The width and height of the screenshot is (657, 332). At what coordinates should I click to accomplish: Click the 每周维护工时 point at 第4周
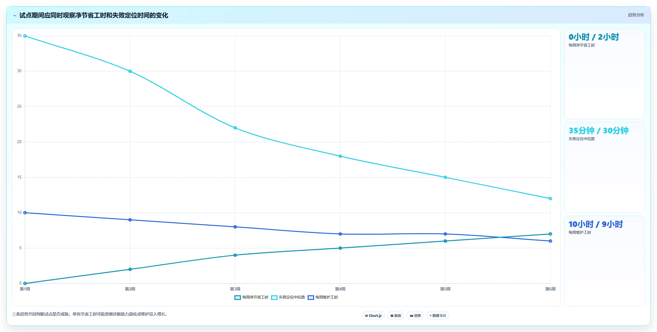[340, 234]
